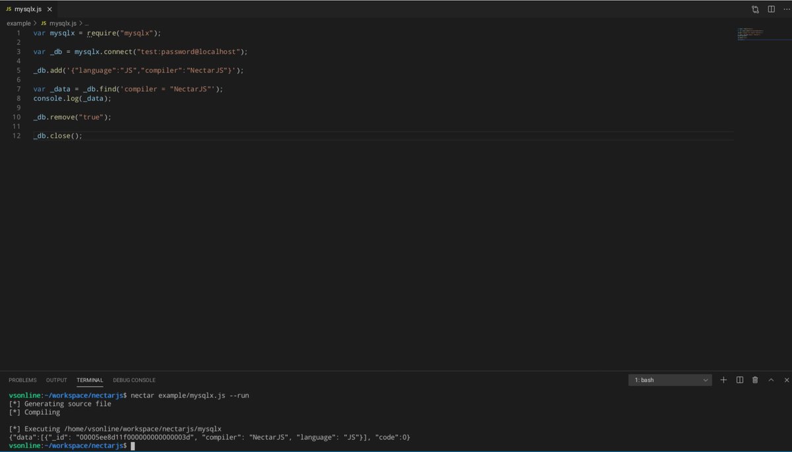The width and height of the screenshot is (792, 452).
Task: Expand the breadcrumb ellipsis after mysqlx.js
Action: 86,22
